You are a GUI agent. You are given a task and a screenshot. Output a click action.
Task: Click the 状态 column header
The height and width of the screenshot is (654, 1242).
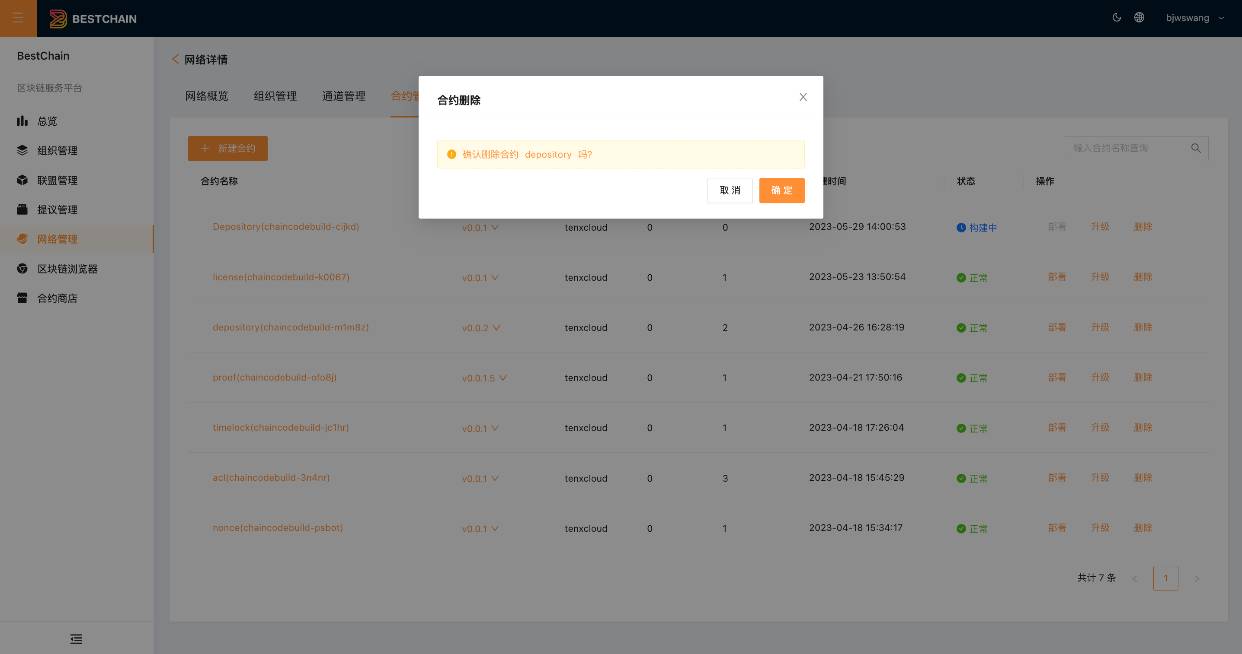966,181
